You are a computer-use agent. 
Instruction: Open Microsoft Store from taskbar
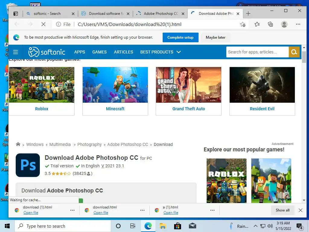pyautogui.click(x=177, y=226)
